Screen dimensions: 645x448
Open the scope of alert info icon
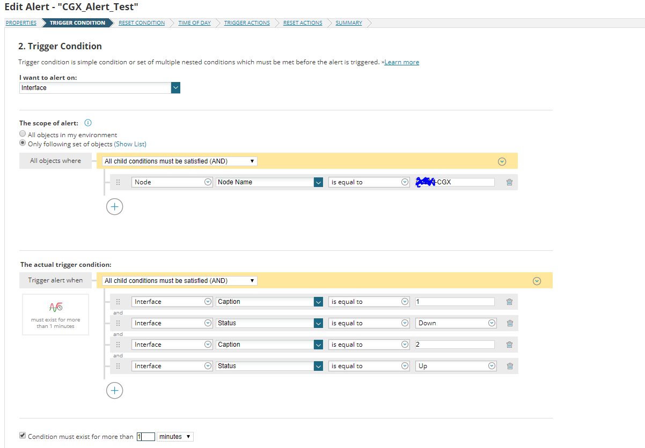[x=88, y=123]
